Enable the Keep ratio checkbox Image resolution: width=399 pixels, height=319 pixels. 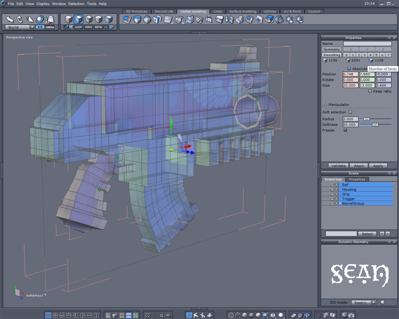(370, 91)
